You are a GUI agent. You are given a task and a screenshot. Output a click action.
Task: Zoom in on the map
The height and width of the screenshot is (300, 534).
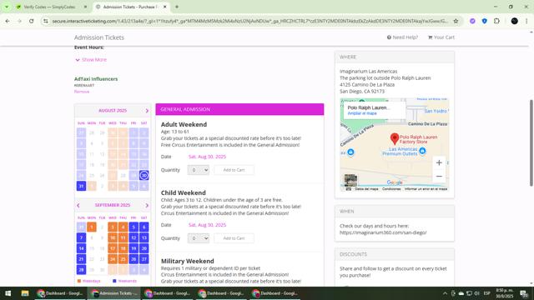point(439,163)
